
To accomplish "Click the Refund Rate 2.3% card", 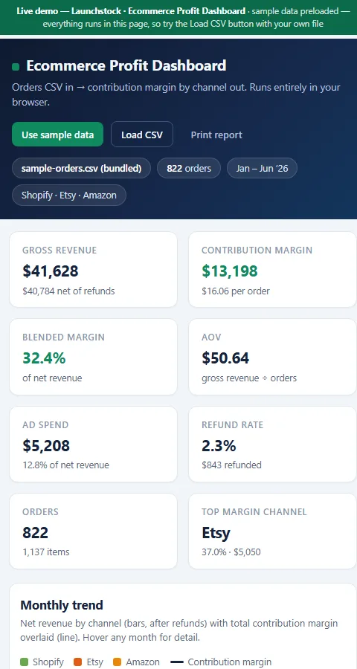I will tap(272, 445).
